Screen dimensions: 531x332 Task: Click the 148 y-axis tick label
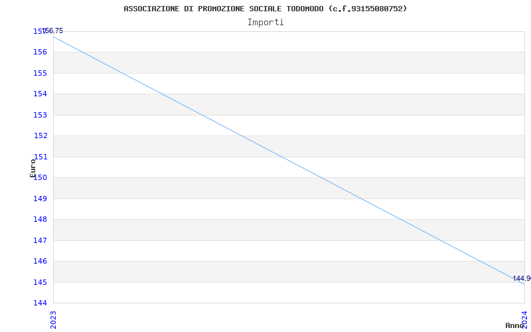tap(40, 220)
